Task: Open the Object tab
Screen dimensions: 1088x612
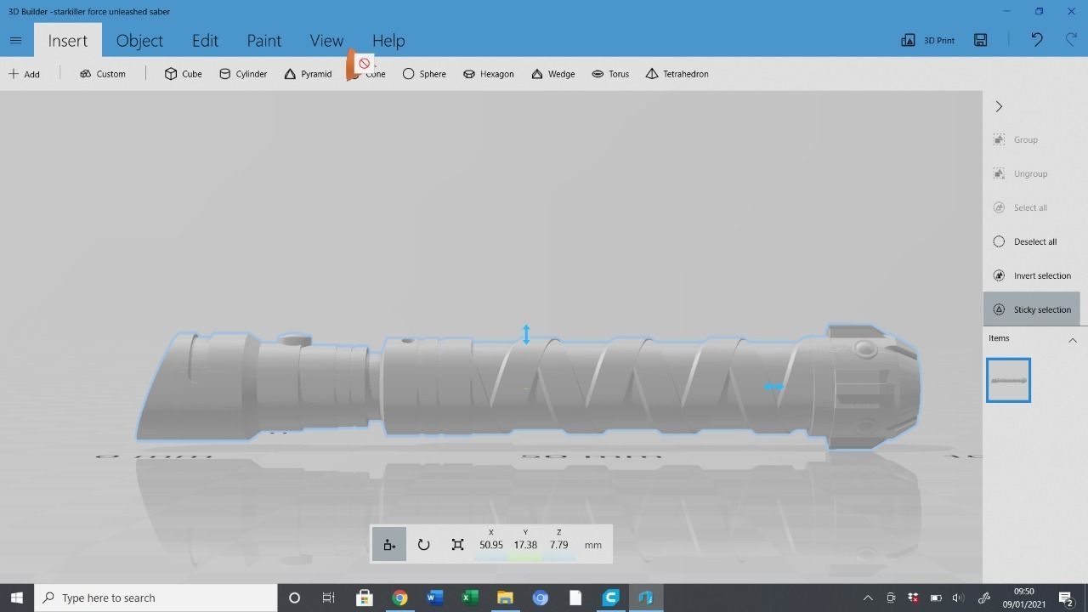Action: (139, 41)
